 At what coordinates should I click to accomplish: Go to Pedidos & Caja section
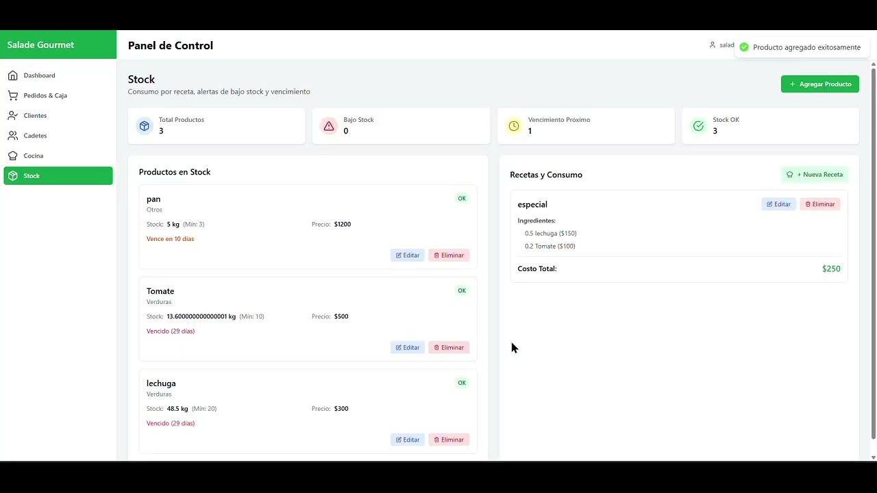point(58,95)
